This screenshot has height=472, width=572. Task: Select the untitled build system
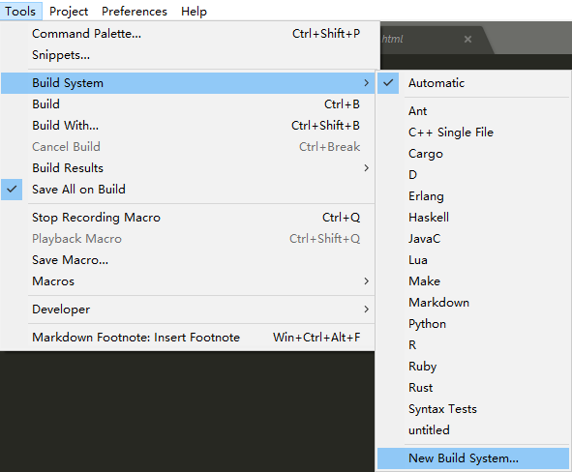pos(473,430)
